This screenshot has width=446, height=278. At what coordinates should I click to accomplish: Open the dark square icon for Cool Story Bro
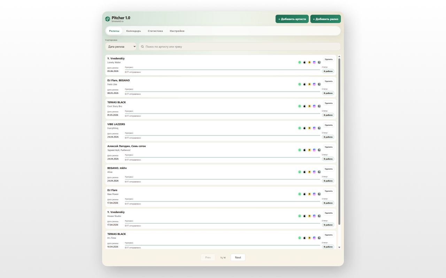[x=319, y=106]
